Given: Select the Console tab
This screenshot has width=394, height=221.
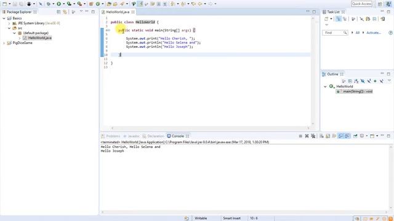Looking at the screenshot, I should 178,136.
